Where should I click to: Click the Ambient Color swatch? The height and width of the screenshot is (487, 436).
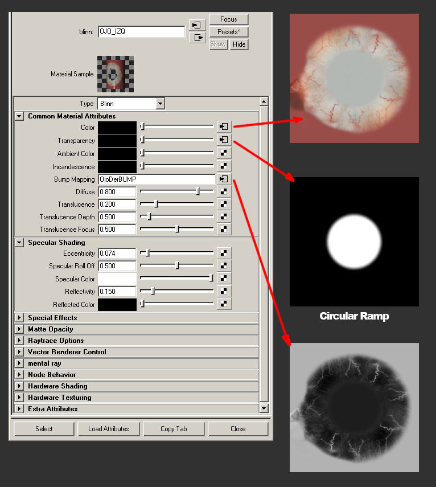coord(117,153)
